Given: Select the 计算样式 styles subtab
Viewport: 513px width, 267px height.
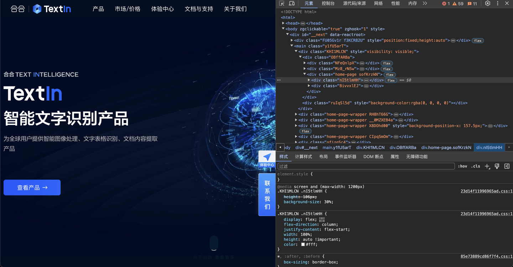Looking at the screenshot, I should [x=304, y=157].
